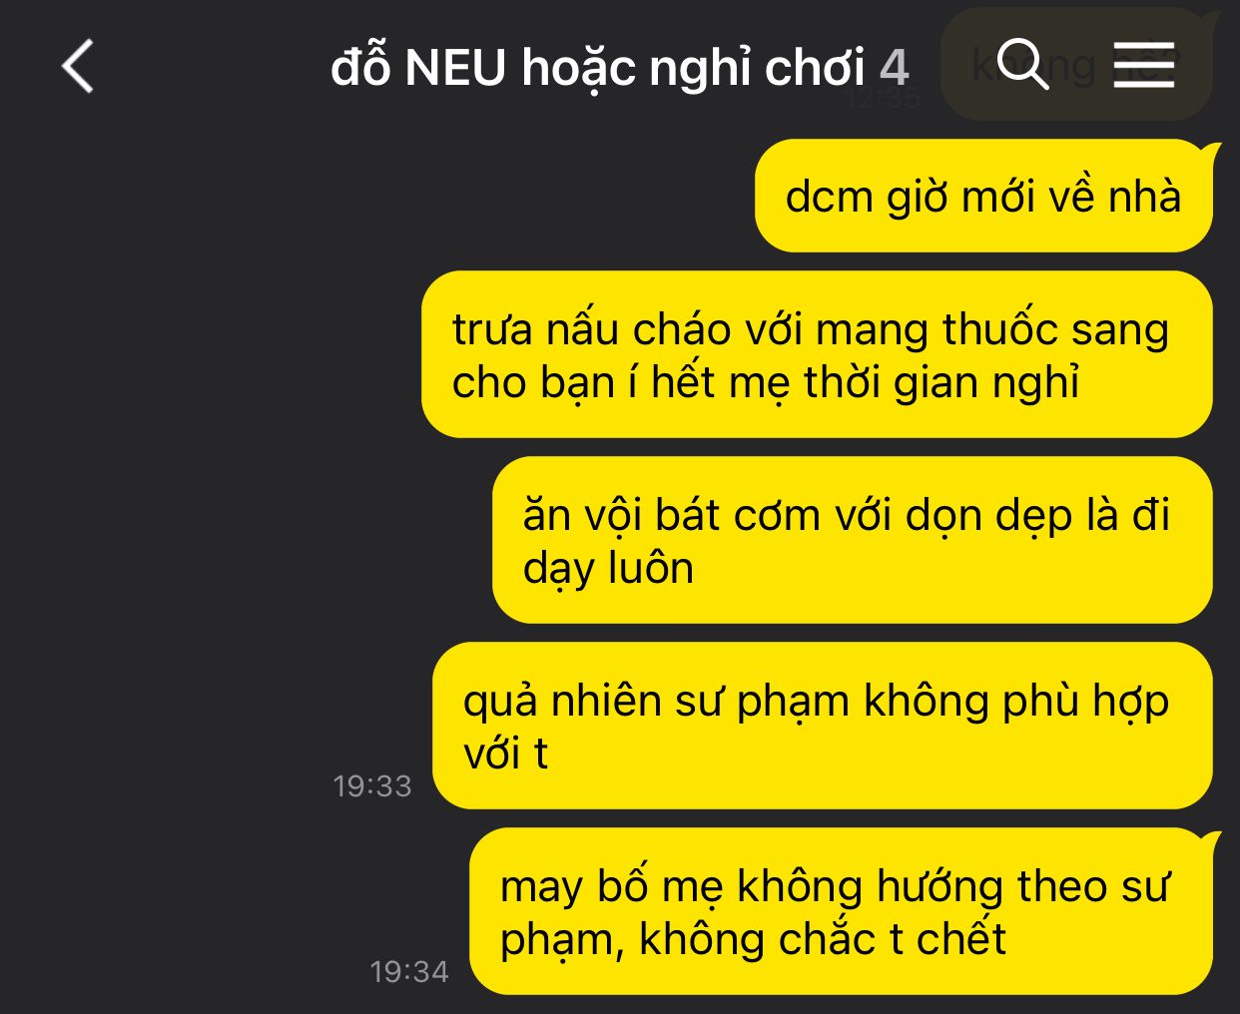
Task: Open the chat room hamburger menu
Action: 1144,65
